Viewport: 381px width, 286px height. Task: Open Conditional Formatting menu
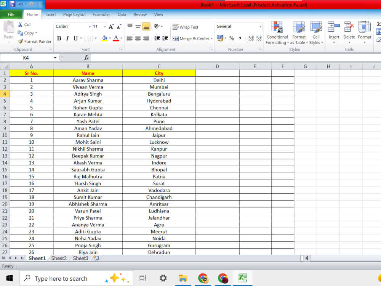pos(277,33)
